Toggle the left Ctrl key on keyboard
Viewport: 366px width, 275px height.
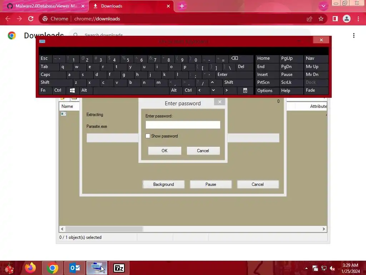click(59, 90)
